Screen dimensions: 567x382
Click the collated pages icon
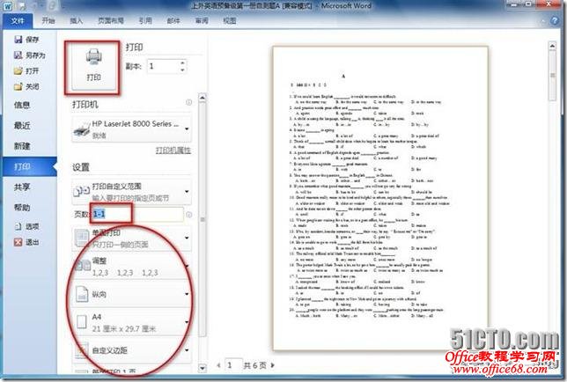tap(83, 266)
